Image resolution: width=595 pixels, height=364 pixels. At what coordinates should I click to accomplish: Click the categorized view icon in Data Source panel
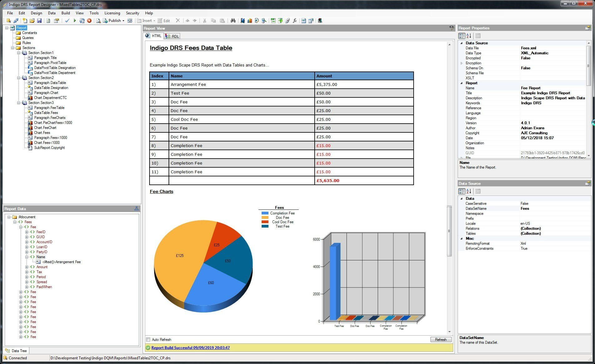[462, 191]
